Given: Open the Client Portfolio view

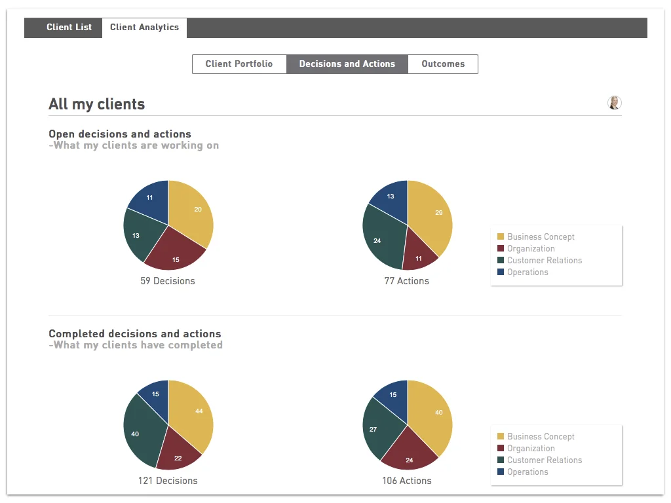Looking at the screenshot, I should coord(239,64).
